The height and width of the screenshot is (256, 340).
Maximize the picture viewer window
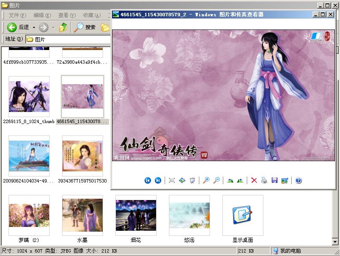click(x=323, y=15)
